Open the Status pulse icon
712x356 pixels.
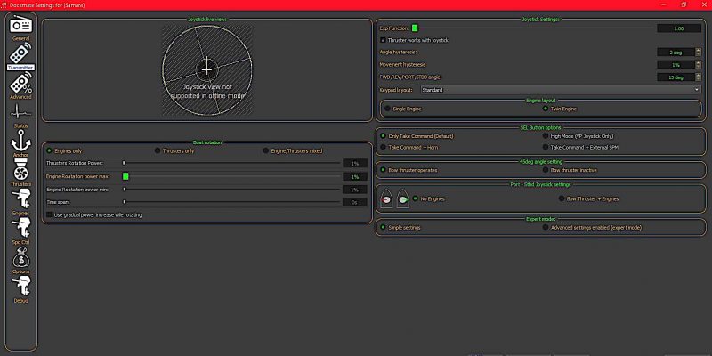20,112
